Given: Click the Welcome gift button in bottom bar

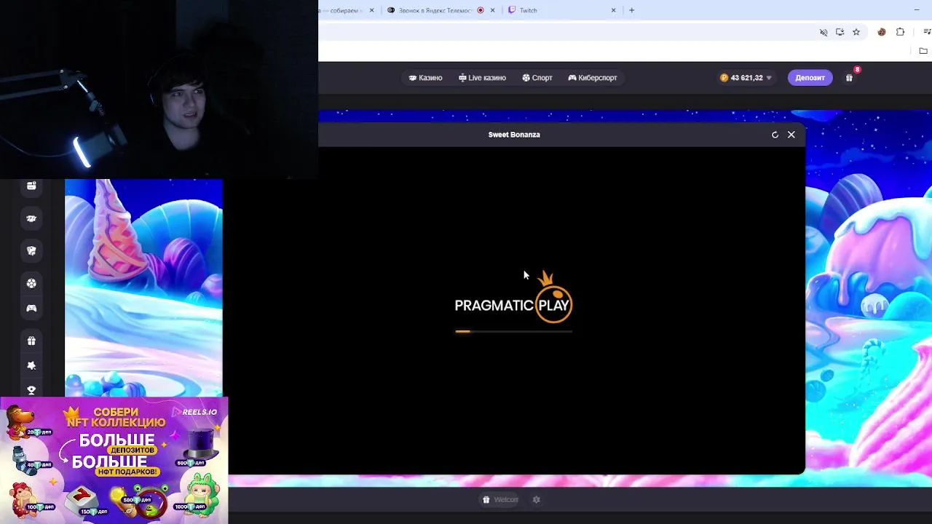Looking at the screenshot, I should pyautogui.click(x=500, y=500).
